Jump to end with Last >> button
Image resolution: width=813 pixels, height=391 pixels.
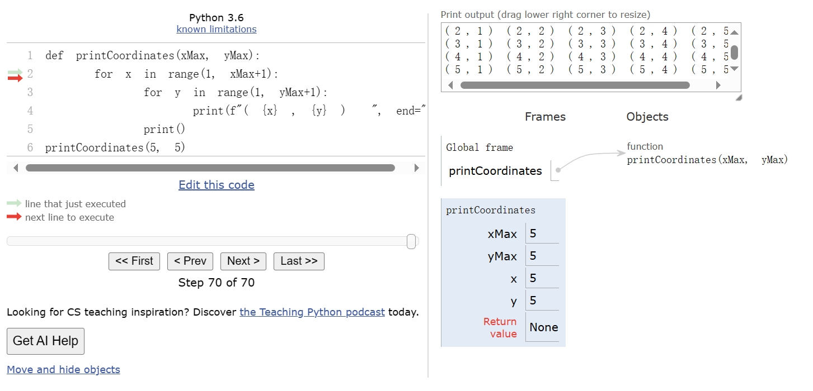[299, 261]
